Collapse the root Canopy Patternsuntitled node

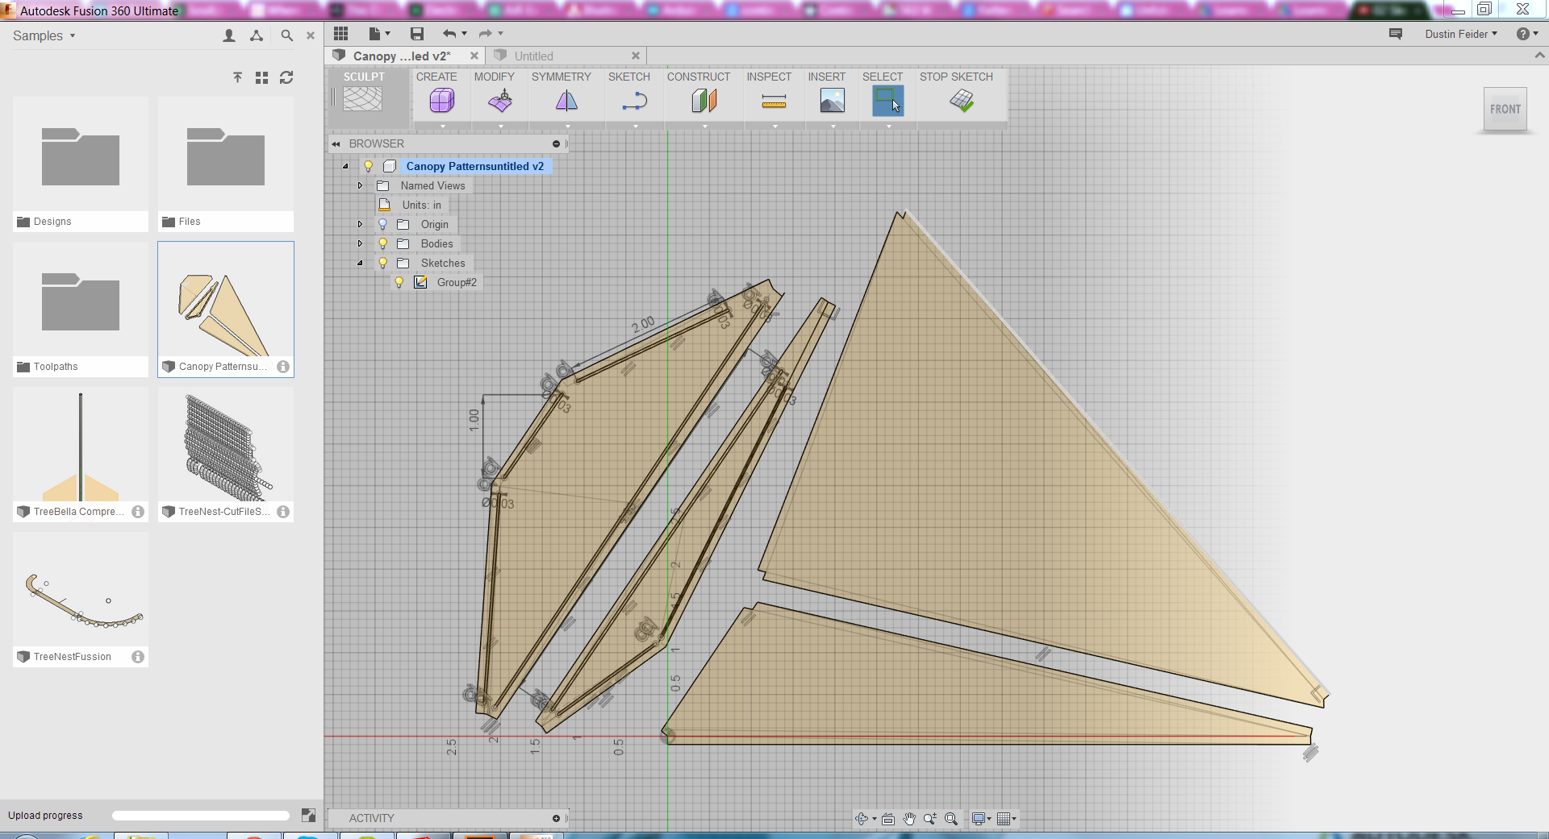(345, 166)
